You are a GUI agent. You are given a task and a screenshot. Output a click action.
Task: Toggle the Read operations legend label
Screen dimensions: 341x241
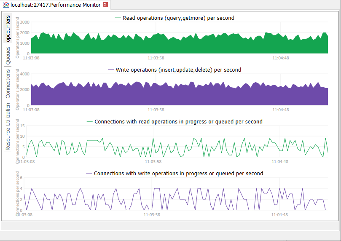178,18
